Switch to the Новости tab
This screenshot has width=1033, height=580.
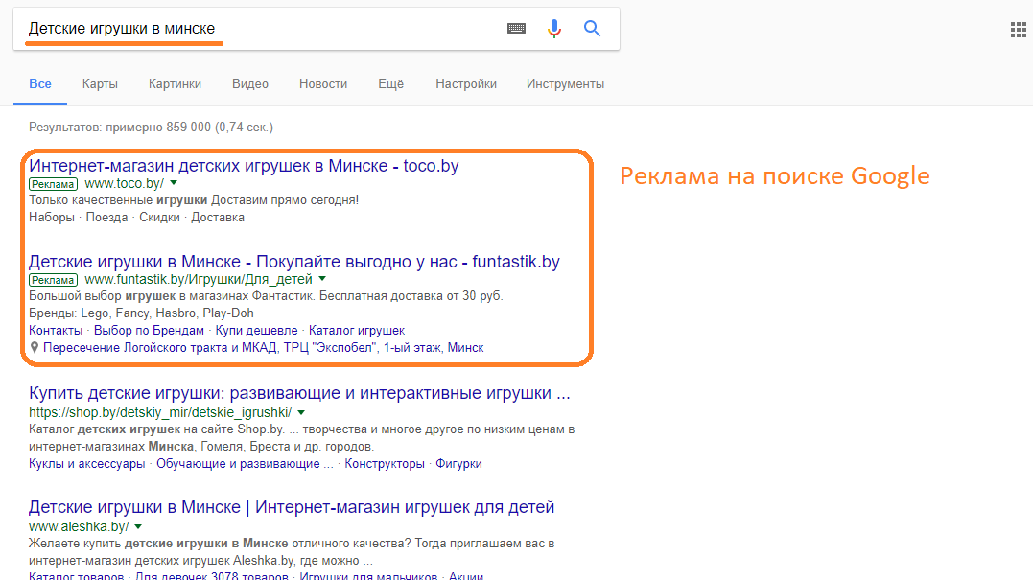[323, 83]
